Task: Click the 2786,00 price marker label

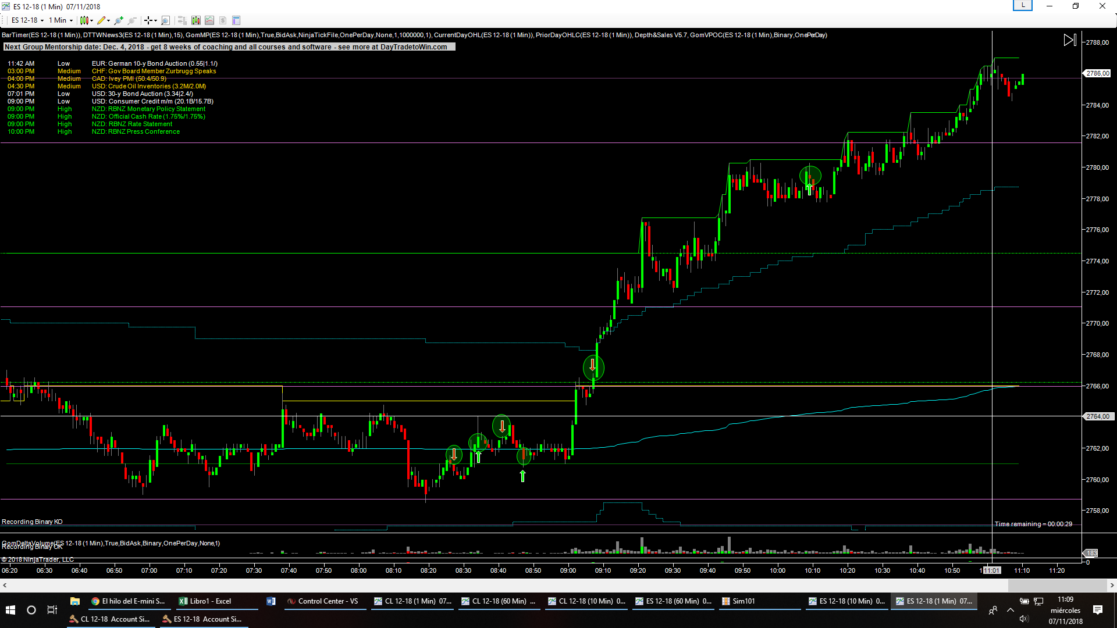Action: coord(1097,74)
